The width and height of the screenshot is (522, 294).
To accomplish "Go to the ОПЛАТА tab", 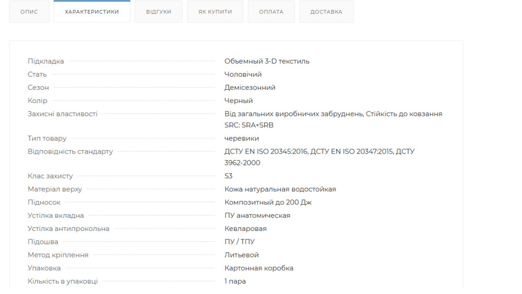I will point(271,11).
